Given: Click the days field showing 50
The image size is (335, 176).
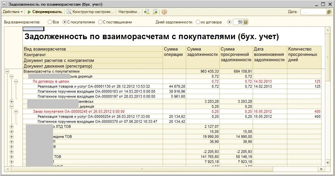Looking at the screenshot, I should (238, 22).
